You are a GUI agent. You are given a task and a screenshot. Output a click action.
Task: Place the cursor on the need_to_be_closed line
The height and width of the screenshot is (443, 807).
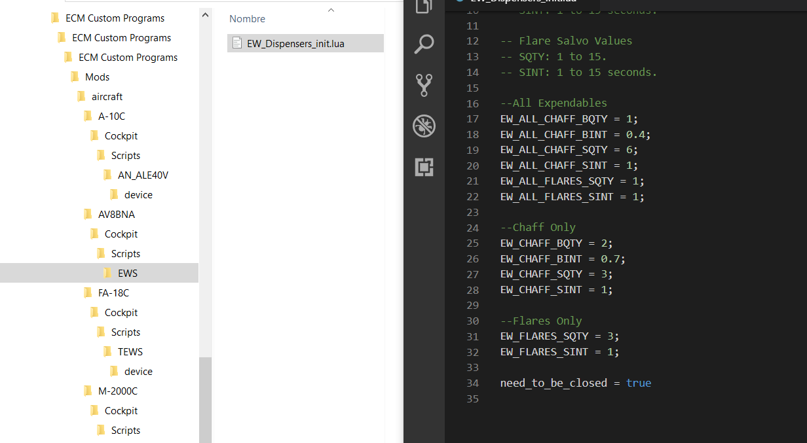(x=575, y=383)
